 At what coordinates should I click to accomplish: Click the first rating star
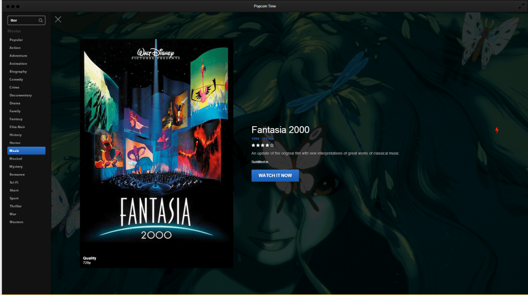(253, 145)
